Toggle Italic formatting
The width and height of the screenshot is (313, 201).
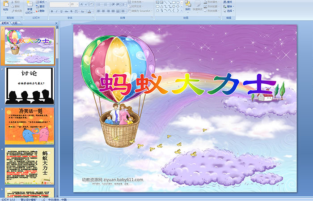click(56, 11)
